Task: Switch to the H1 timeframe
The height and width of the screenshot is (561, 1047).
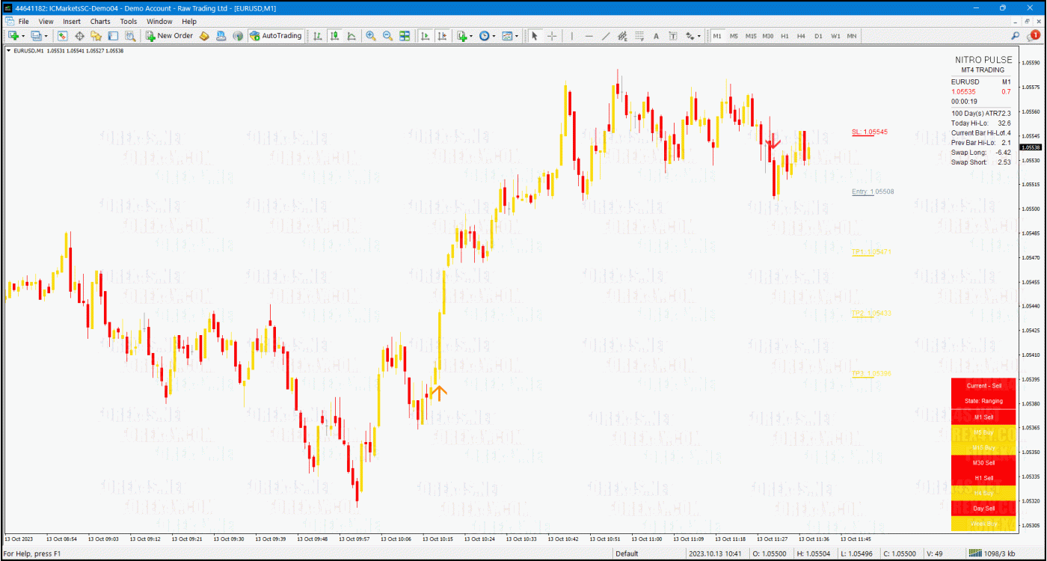Action: coord(785,36)
